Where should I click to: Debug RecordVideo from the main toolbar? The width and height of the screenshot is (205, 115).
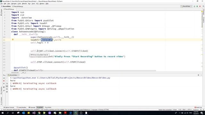pyautogui.click(x=197, y=6)
